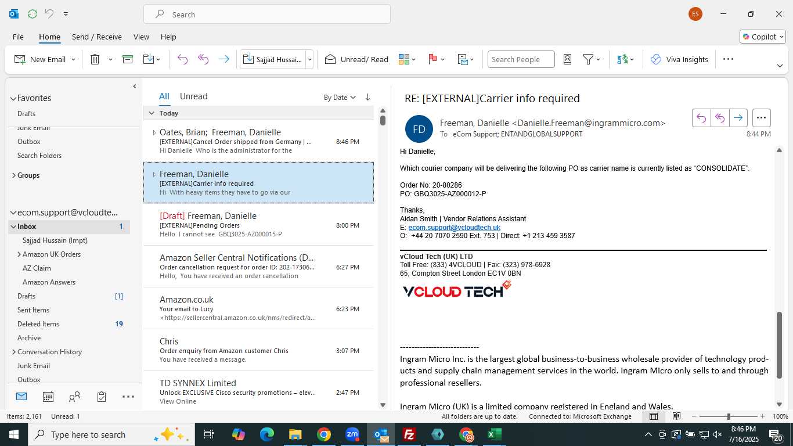This screenshot has height=446, width=793.
Task: Open By Date sort dropdown
Action: (340, 98)
